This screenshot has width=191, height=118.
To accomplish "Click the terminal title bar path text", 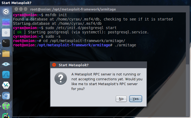I will 73,9.
